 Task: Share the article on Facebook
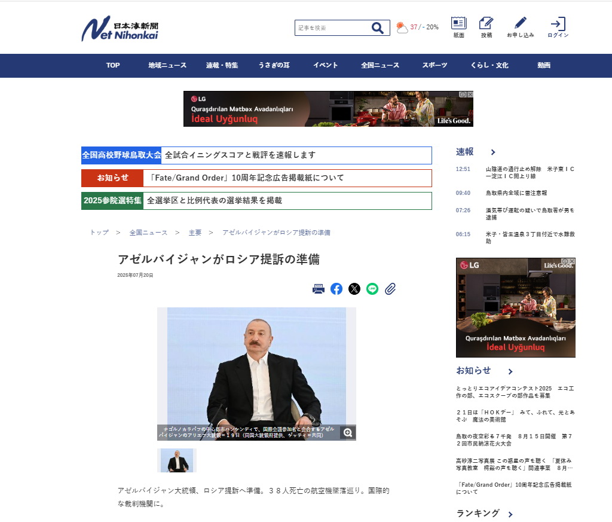[336, 289]
